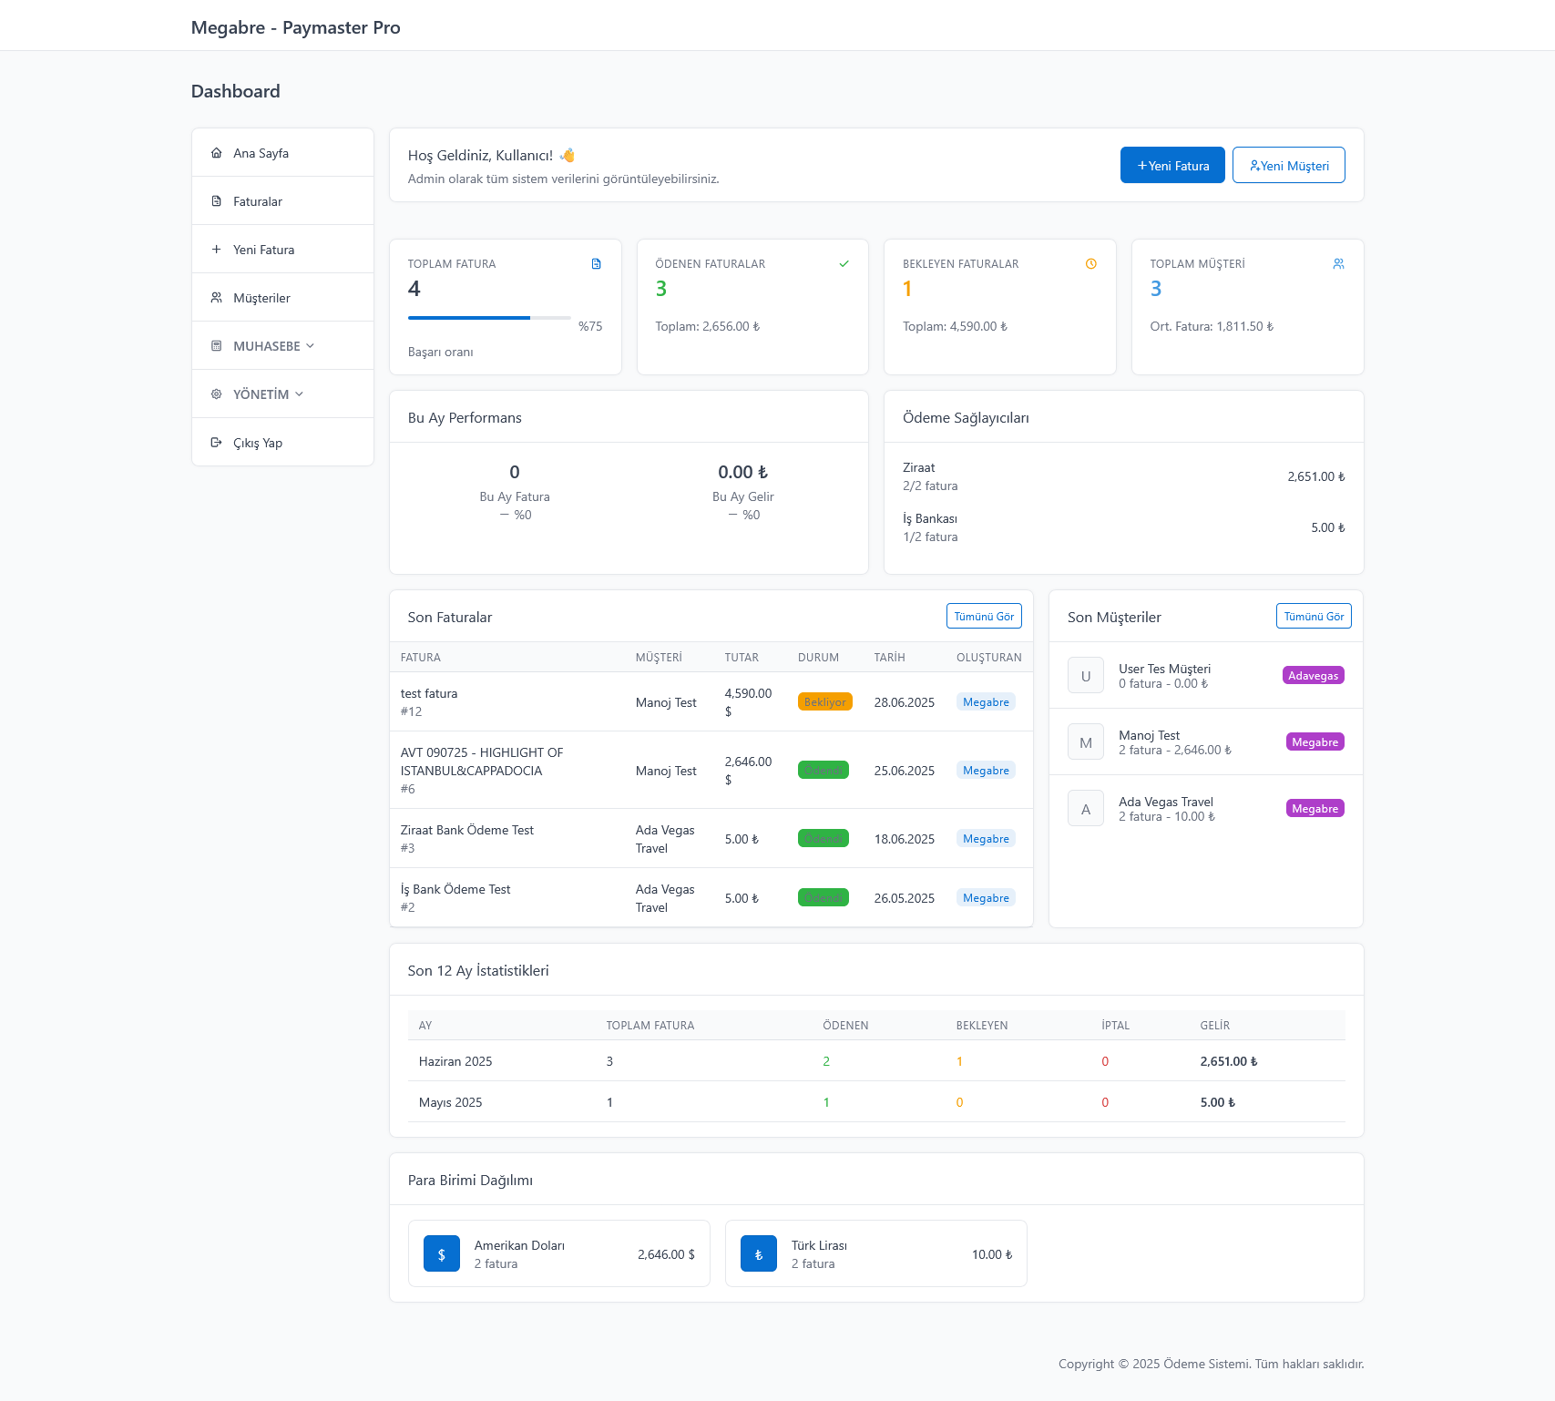Click the people icon next to Müşteriler

click(216, 298)
